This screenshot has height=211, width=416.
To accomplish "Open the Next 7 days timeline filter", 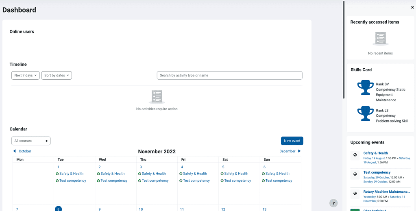I will pos(26,75).
